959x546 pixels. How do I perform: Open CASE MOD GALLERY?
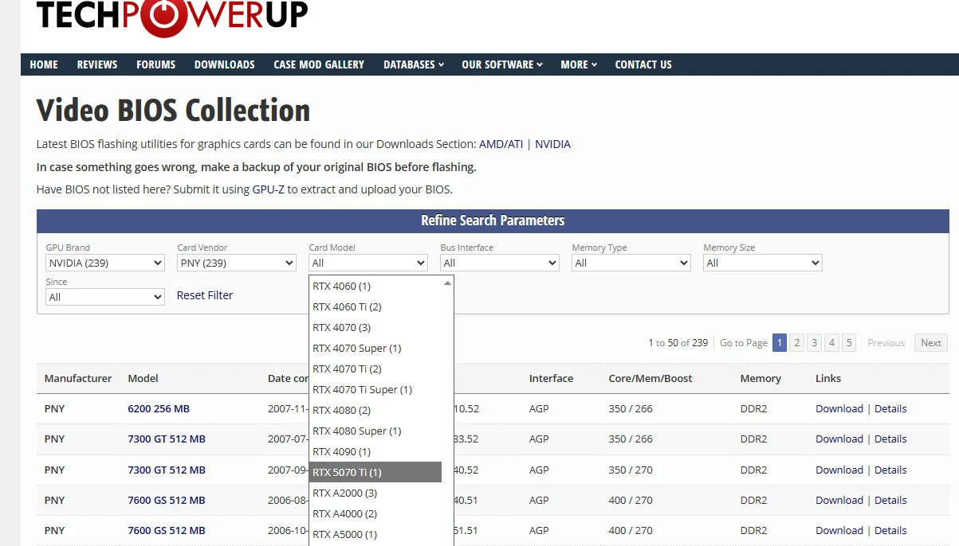click(319, 64)
